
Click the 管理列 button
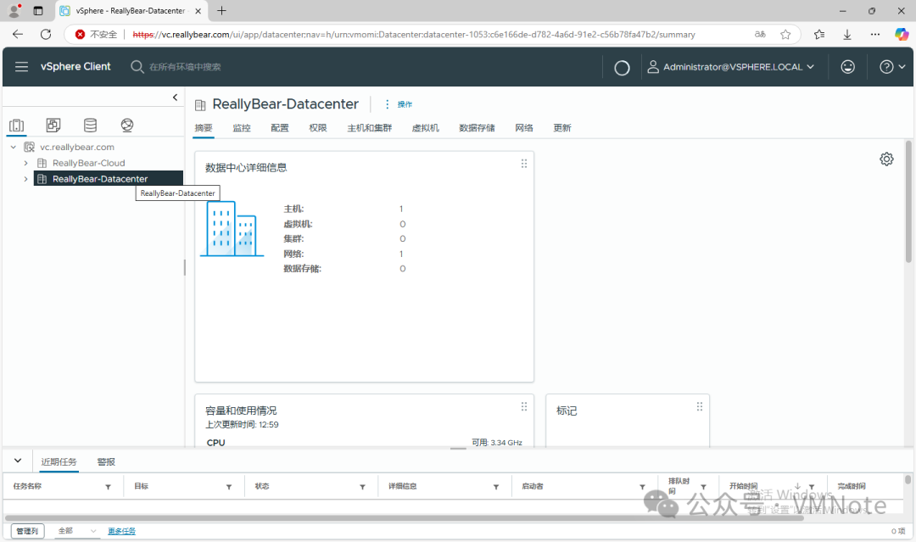27,531
